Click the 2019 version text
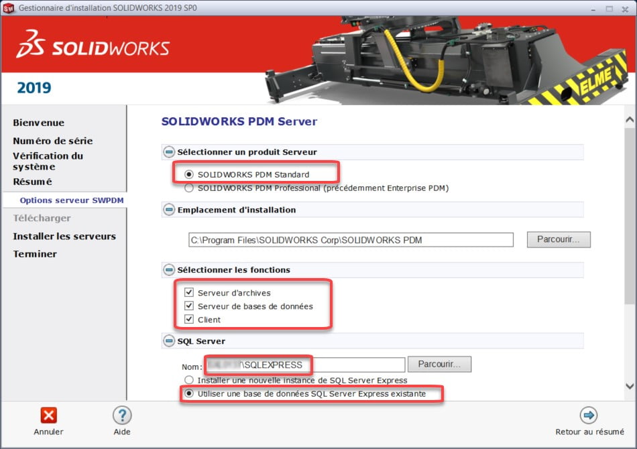Viewport: 637px width, 449px height. click(34, 88)
